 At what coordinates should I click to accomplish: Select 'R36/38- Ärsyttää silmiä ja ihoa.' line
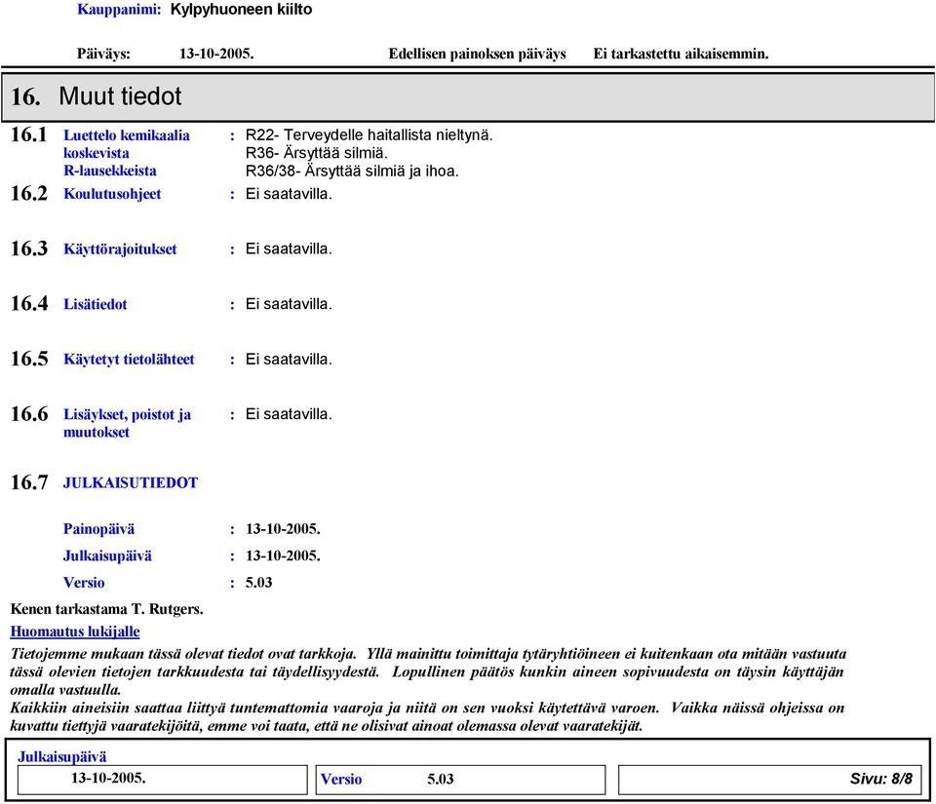click(352, 171)
